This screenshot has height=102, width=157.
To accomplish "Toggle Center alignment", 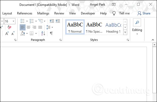I will click(x=28, y=27).
